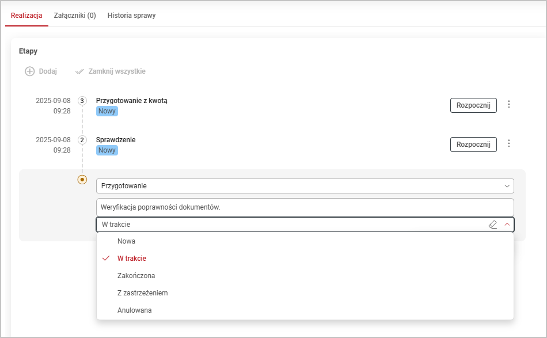The width and height of the screenshot is (547, 338).
Task: Click stage number 2 circle marker
Action: tap(82, 140)
